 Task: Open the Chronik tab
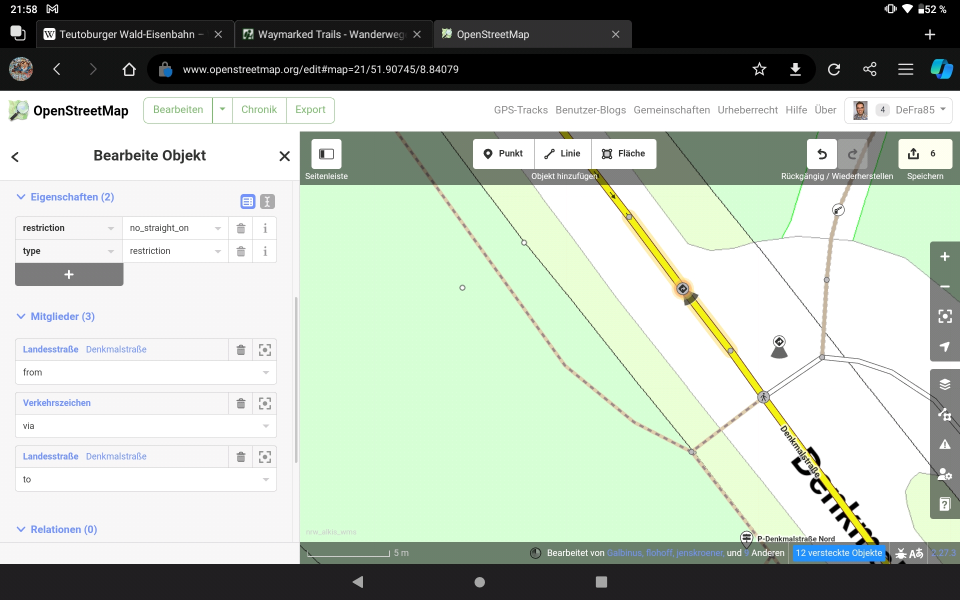259,110
